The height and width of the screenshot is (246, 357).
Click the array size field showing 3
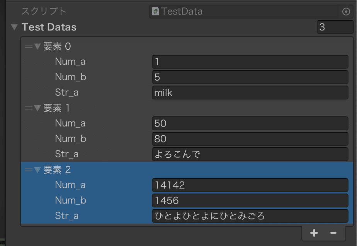pyautogui.click(x=335, y=27)
